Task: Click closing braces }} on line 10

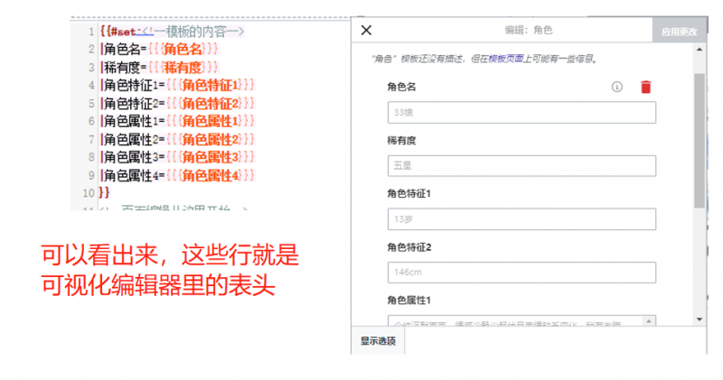Action: 105,192
